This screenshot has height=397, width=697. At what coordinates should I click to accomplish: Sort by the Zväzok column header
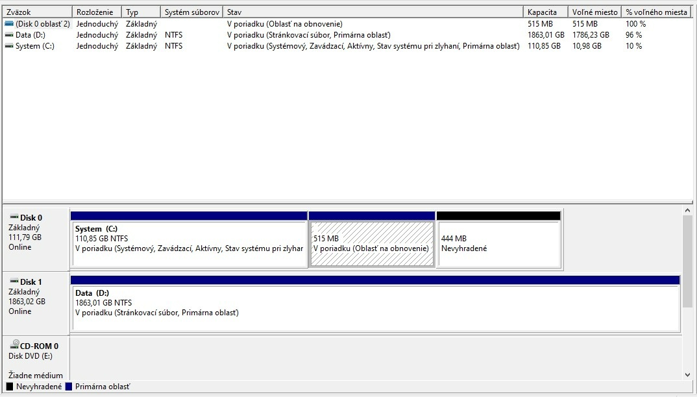point(38,12)
